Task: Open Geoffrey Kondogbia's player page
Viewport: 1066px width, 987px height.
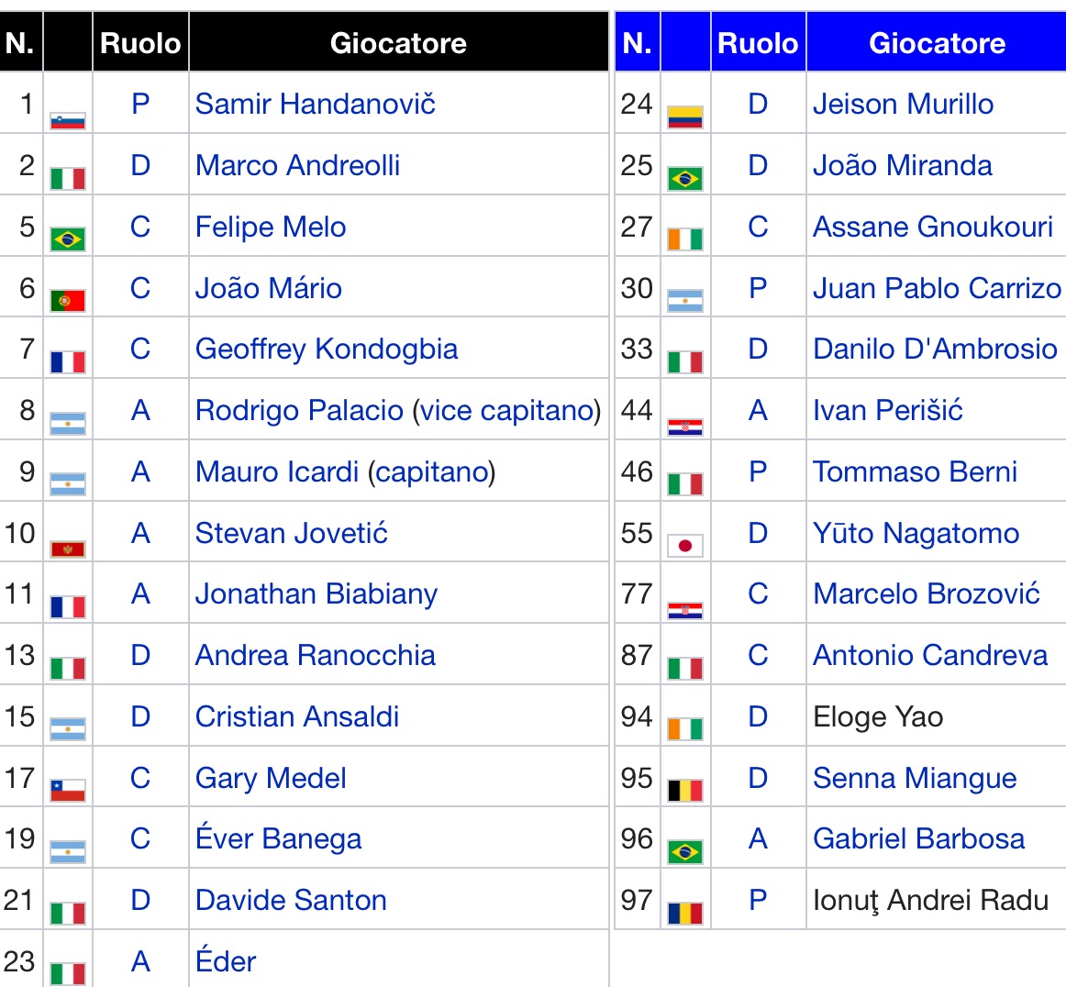Action: click(327, 349)
